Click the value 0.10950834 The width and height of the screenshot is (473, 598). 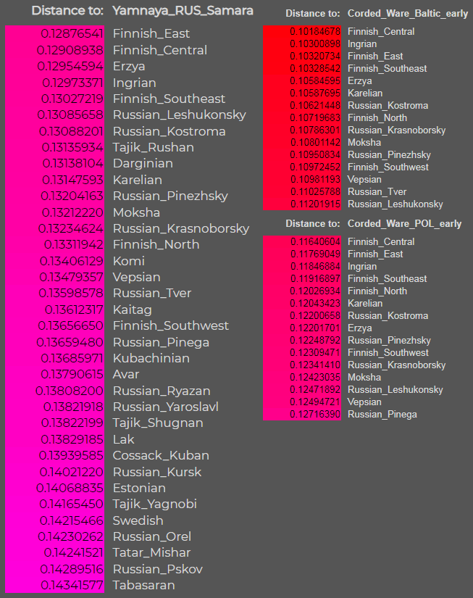click(x=315, y=155)
